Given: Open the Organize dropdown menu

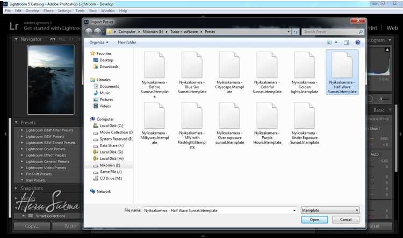Looking at the screenshot, I should (99, 42).
